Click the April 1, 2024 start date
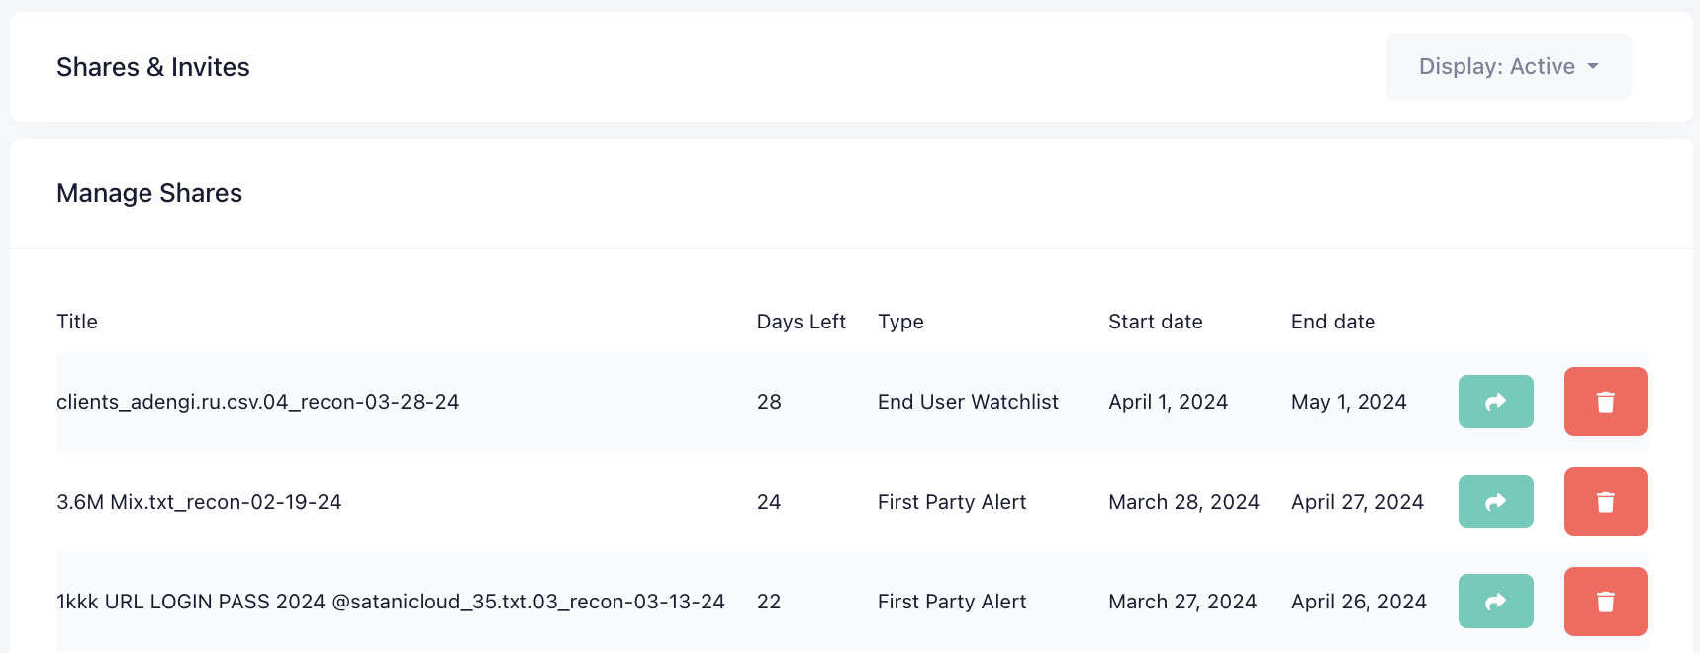1700x653 pixels. click(1168, 402)
